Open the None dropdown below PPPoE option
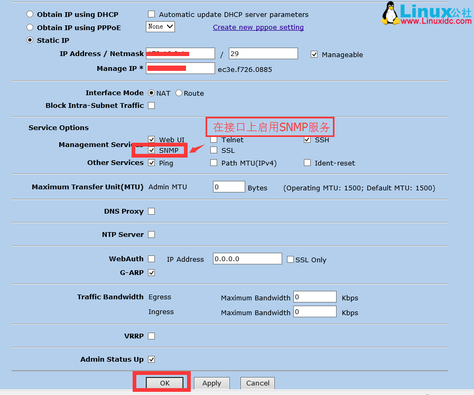Viewport: 474px width, 395px height. 160,25
